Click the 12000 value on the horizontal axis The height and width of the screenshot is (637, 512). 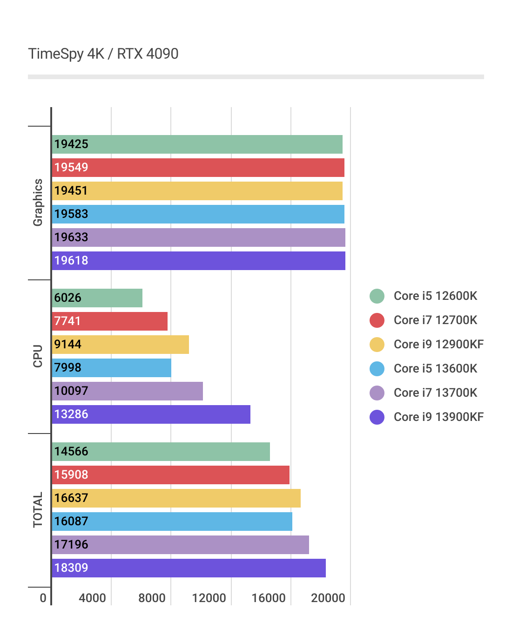click(209, 598)
